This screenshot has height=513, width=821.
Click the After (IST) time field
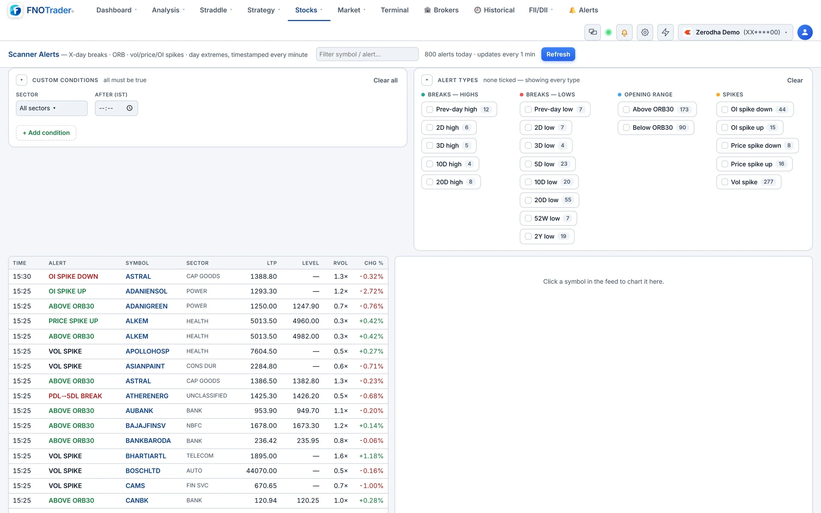(x=116, y=108)
